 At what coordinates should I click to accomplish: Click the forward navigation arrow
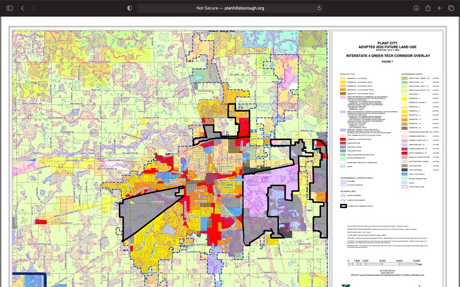(x=33, y=8)
